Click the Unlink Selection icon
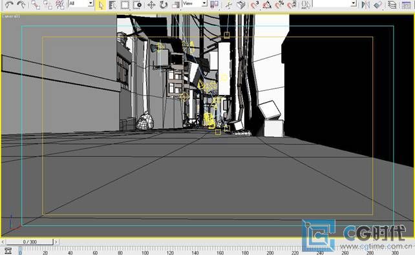This screenshot has height=255, width=415. coord(48,5)
